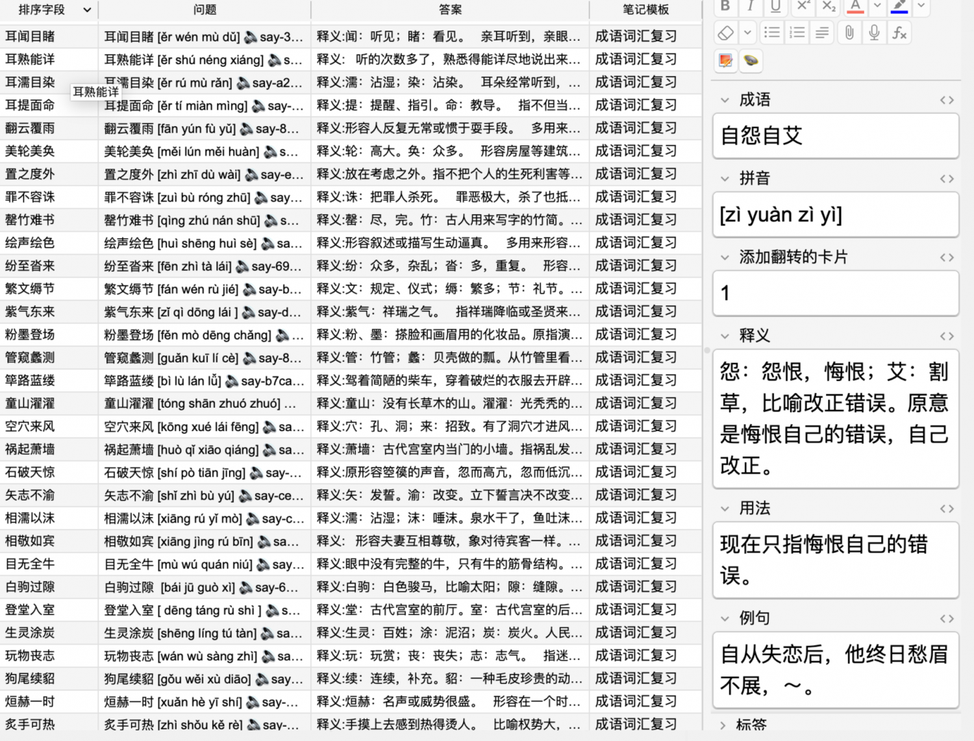Viewport: 974px width, 741px height.
Task: Edit the 释义 field text
Action: 836,418
